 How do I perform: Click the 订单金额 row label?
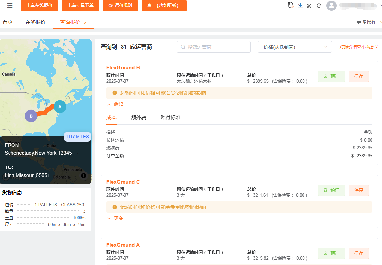(115, 156)
